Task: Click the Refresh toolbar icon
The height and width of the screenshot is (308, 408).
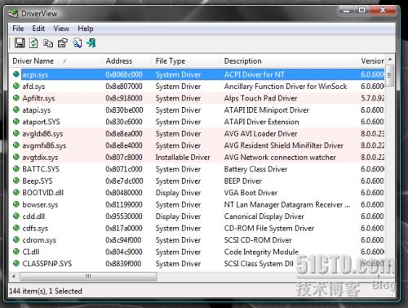Action: [33, 43]
